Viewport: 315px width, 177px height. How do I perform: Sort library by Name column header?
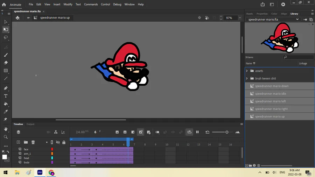click(251, 63)
